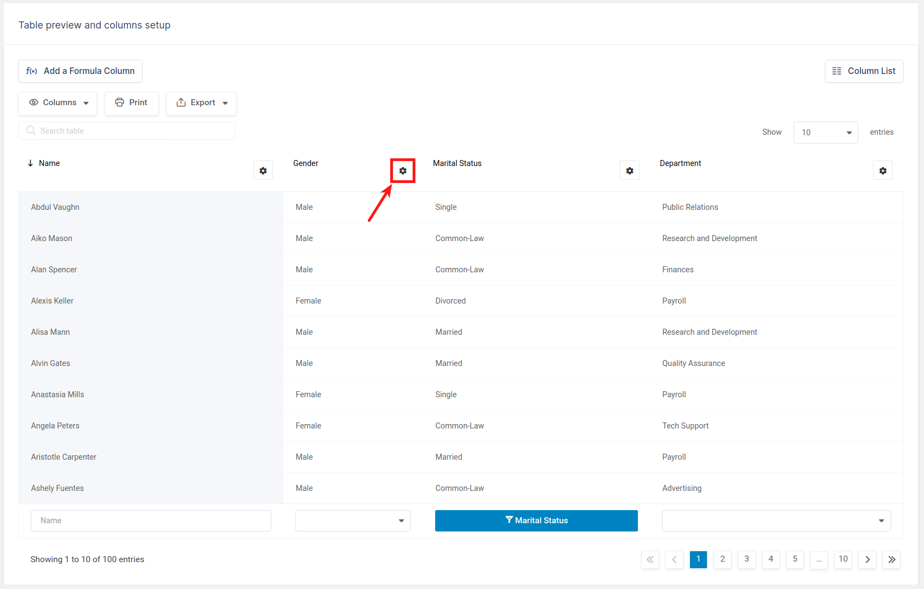The image size is (924, 589).
Task: Open column settings gear for Gender column
Action: (x=403, y=170)
